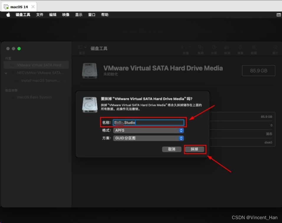Click the 简介 info toolbar icon

(275, 47)
